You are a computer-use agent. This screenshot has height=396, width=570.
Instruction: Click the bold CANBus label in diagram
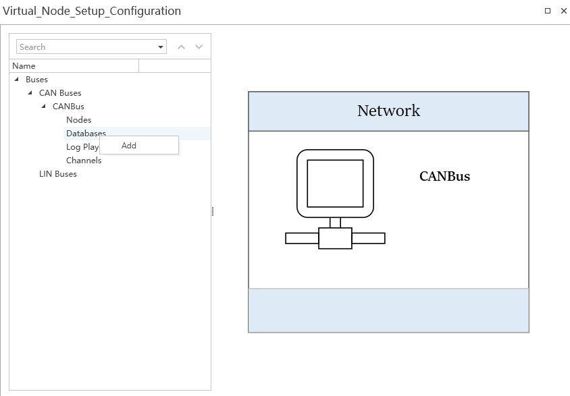tap(444, 177)
